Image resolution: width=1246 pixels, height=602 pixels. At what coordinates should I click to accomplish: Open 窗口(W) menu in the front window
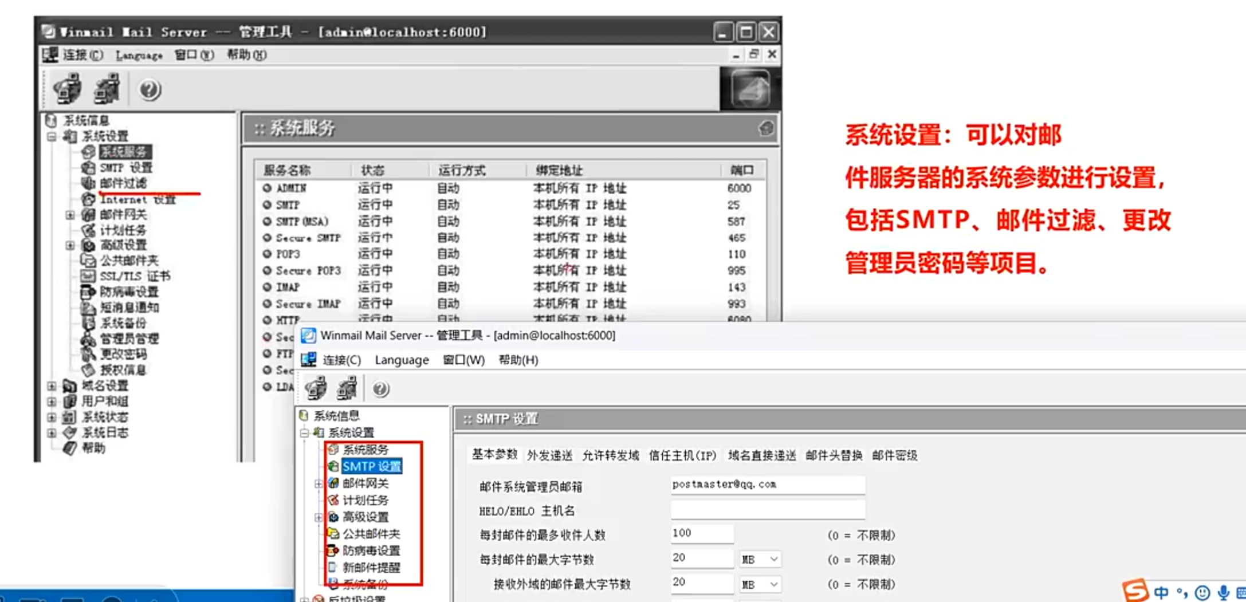coord(463,360)
